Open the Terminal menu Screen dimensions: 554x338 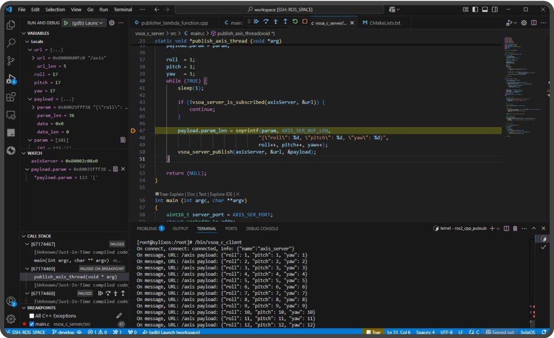pos(123,10)
